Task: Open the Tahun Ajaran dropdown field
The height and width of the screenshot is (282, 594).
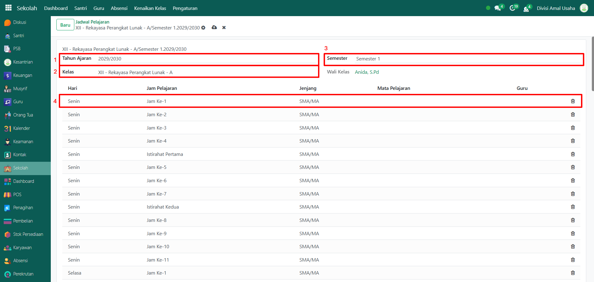Action: pyautogui.click(x=206, y=59)
